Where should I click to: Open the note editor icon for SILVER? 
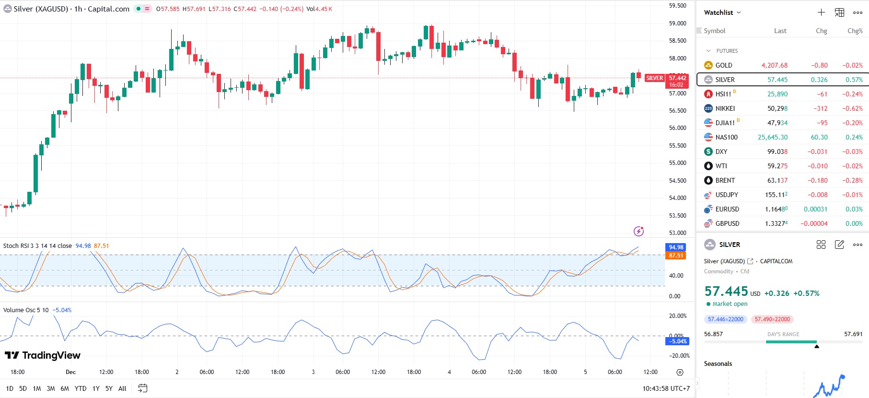tap(839, 245)
